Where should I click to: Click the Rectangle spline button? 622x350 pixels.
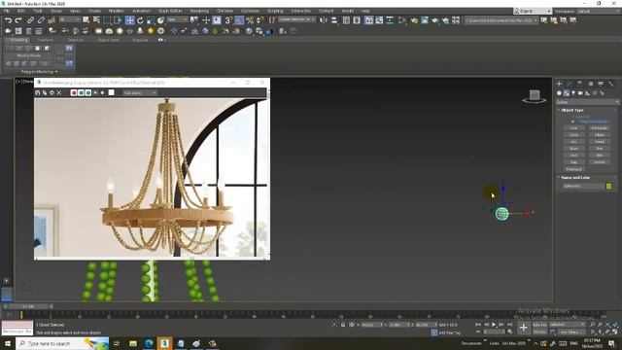tap(599, 128)
